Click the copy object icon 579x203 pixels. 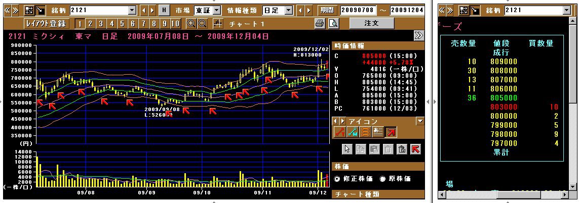(x=360, y=149)
